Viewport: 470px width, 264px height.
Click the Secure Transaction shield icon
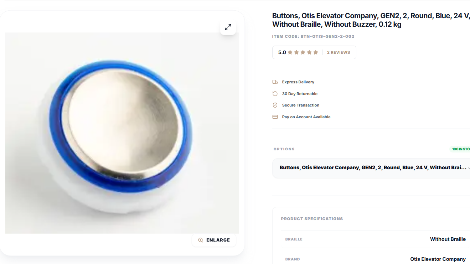(275, 105)
